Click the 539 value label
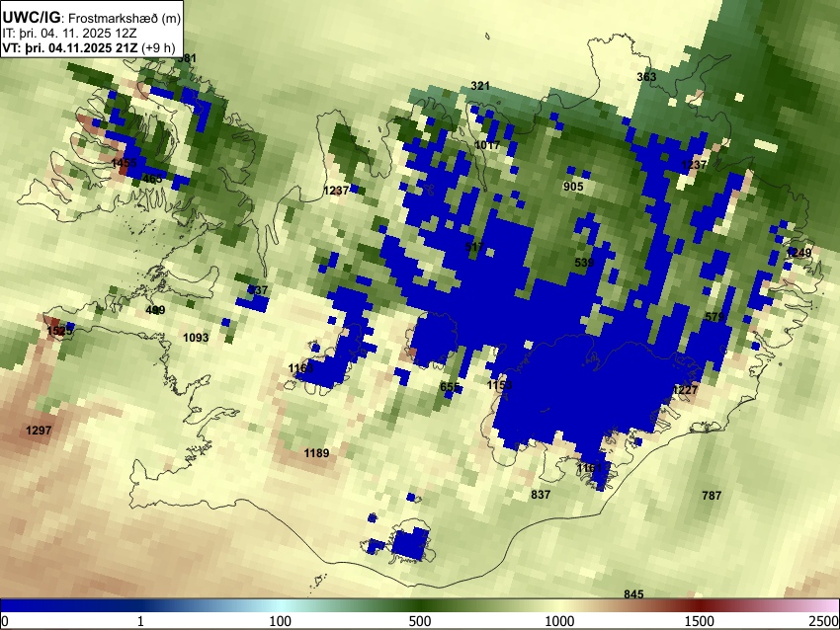This screenshot has height=630, width=840. click(x=584, y=263)
